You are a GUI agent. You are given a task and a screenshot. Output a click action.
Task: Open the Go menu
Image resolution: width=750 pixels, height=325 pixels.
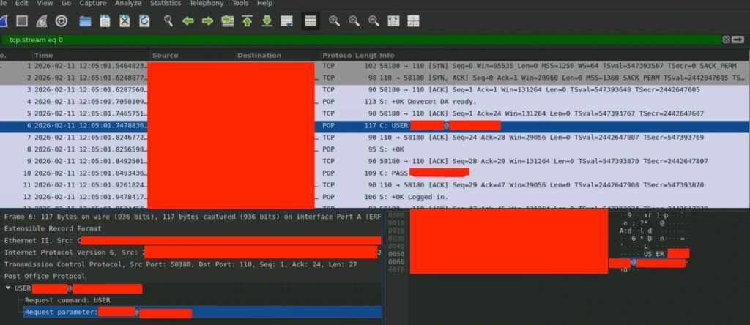pyautogui.click(x=66, y=4)
